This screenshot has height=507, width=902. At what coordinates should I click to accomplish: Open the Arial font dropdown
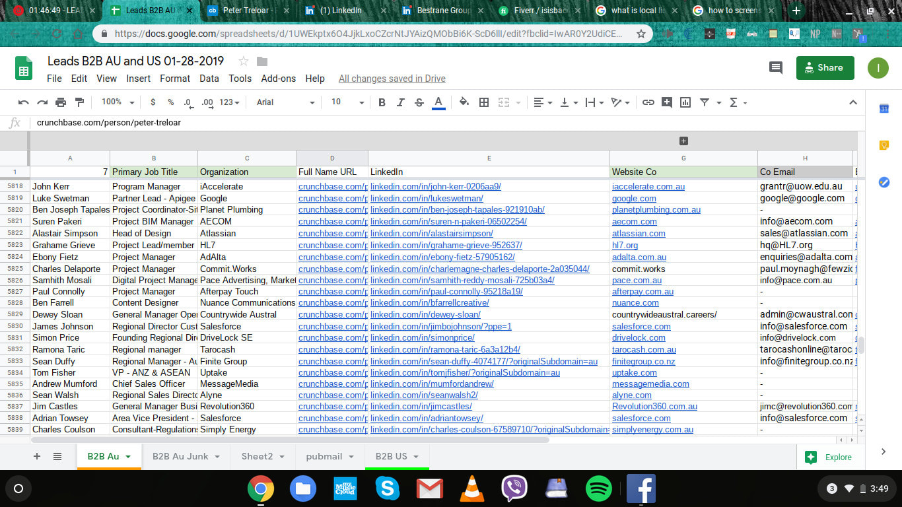pyautogui.click(x=285, y=102)
